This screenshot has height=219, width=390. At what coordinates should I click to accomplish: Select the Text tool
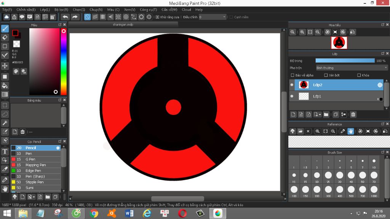coord(5,151)
